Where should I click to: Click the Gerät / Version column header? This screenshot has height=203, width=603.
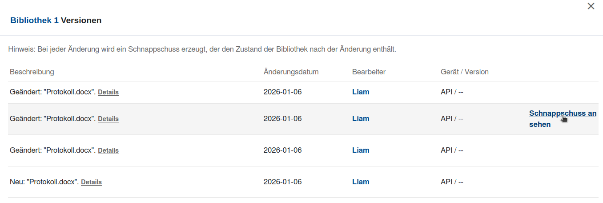(464, 72)
